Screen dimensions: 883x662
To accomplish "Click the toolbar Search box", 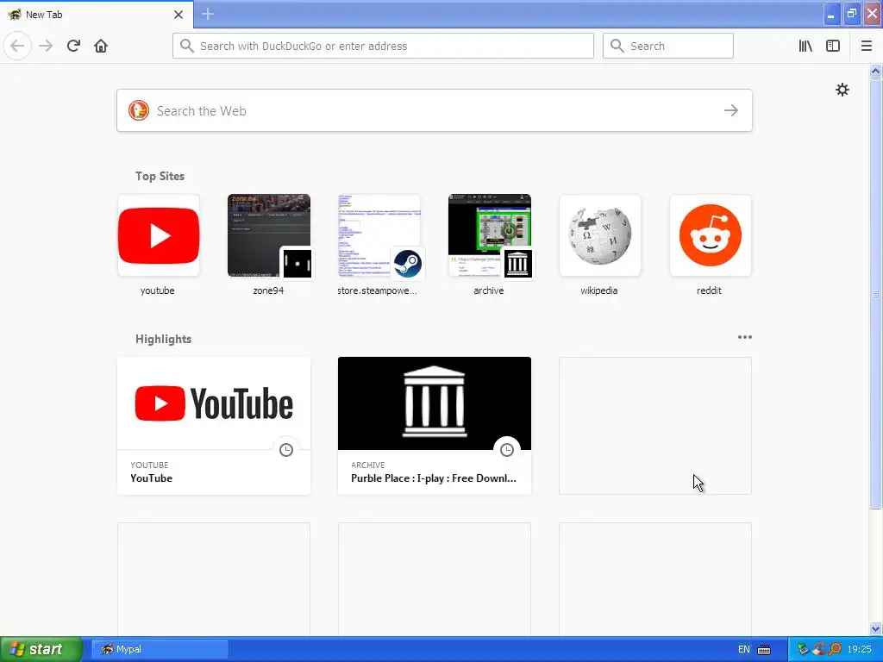I will tap(668, 46).
